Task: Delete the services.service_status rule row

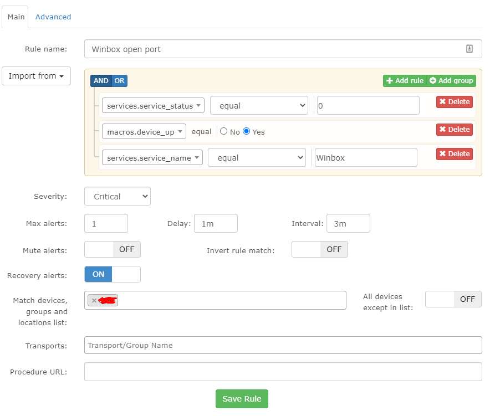Action: tap(454, 102)
